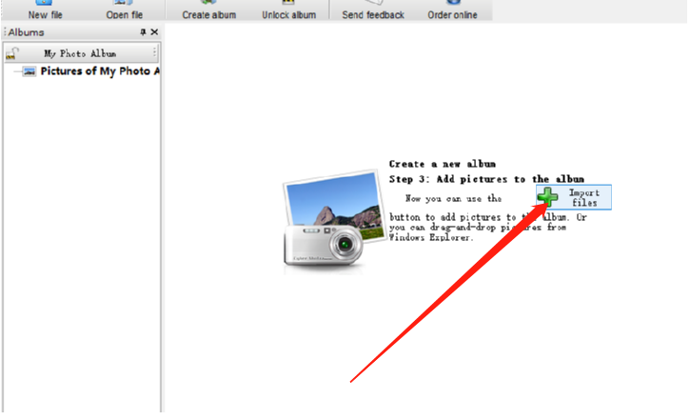This screenshot has height=420, width=690.
Task: Click the Create a new album heading
Action: coord(442,164)
